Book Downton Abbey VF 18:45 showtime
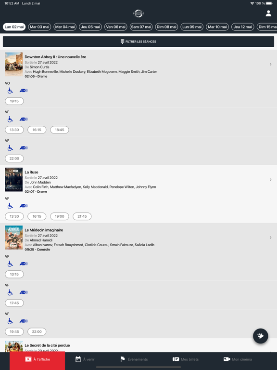Image resolution: width=277 pixels, height=370 pixels. pyautogui.click(x=60, y=130)
